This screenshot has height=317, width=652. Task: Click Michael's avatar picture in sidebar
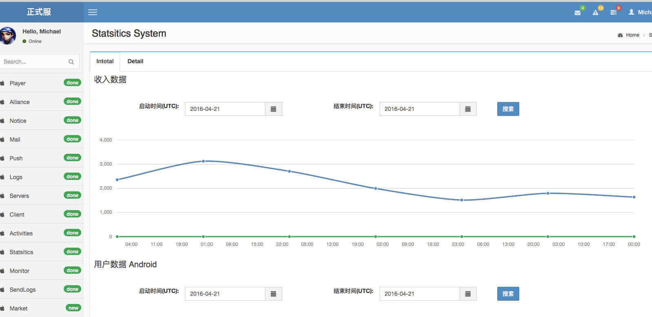pos(7,36)
